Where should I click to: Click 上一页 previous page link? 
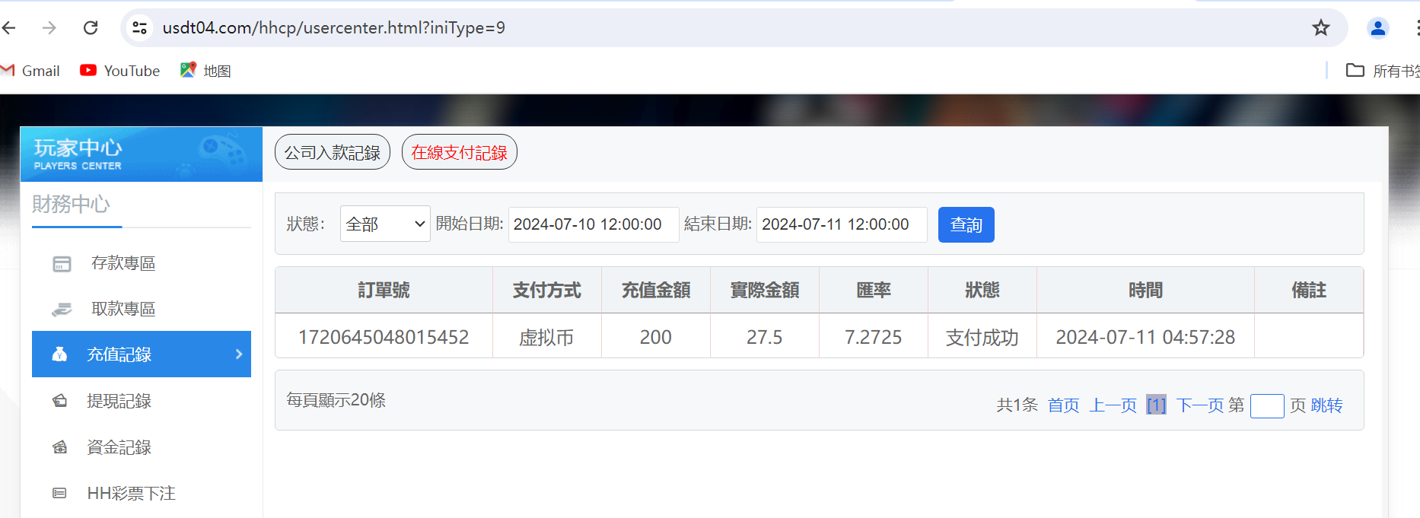(1113, 405)
